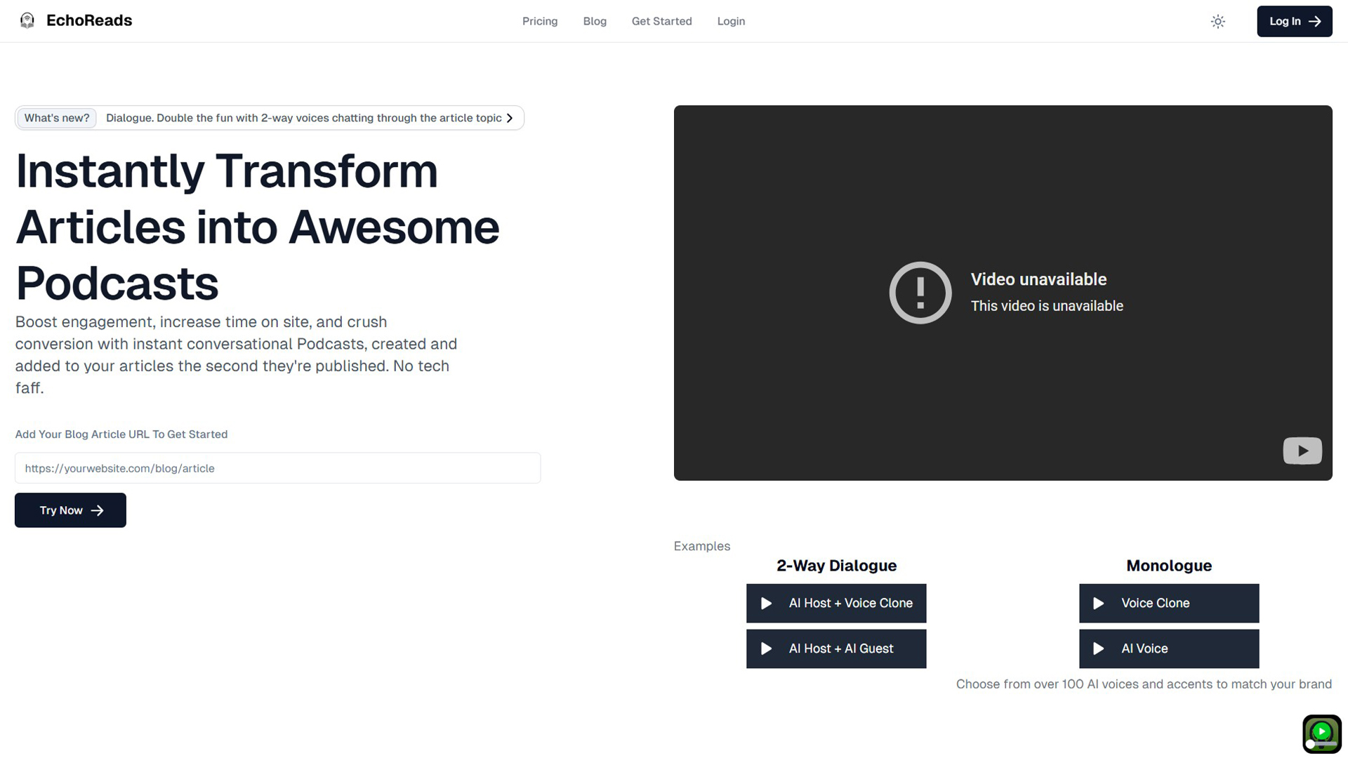Click the EchoReads headphone logo icon
Image resolution: width=1348 pixels, height=758 pixels.
[x=27, y=21]
